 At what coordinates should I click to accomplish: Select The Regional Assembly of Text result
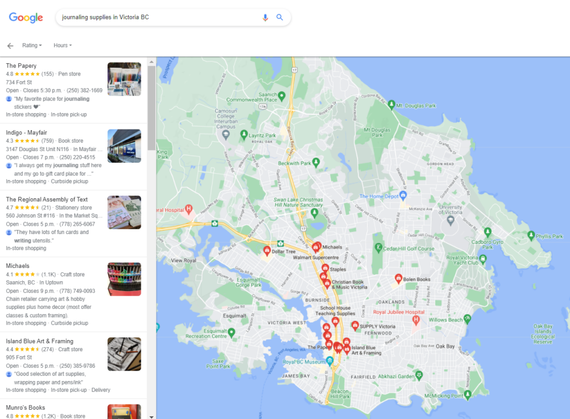[x=47, y=199]
